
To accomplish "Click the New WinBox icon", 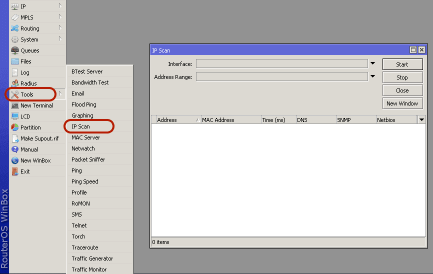I will tap(14, 160).
